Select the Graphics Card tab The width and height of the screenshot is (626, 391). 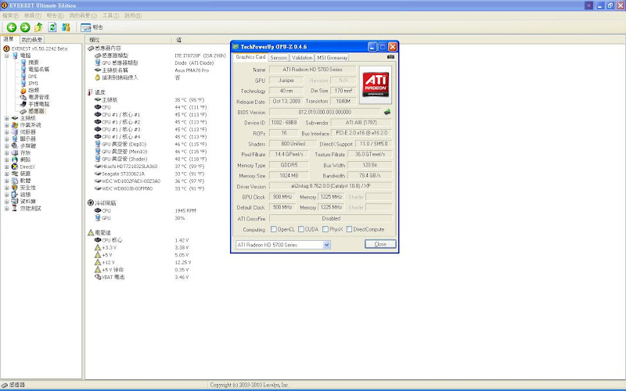pyautogui.click(x=250, y=57)
